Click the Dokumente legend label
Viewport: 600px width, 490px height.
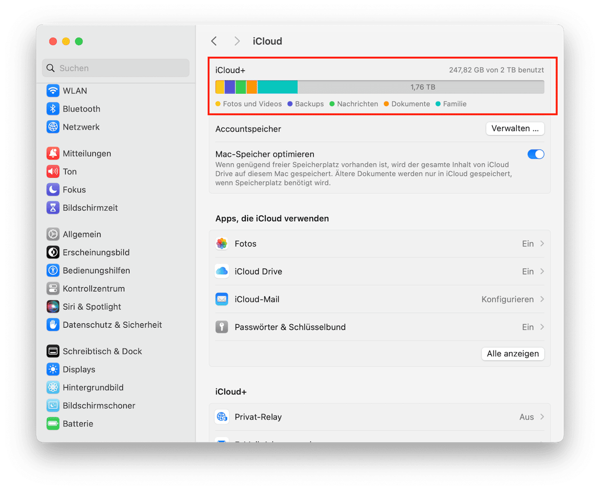(411, 104)
